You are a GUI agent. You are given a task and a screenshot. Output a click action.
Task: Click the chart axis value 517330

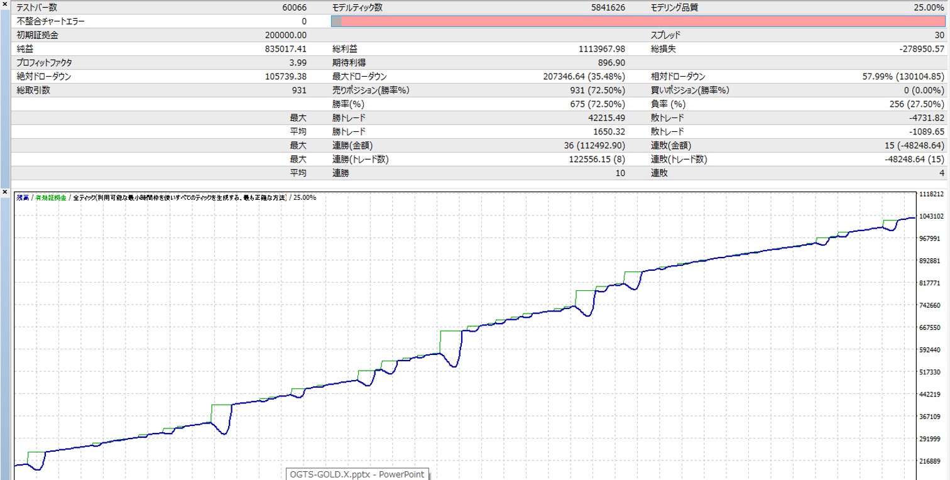[x=930, y=373]
